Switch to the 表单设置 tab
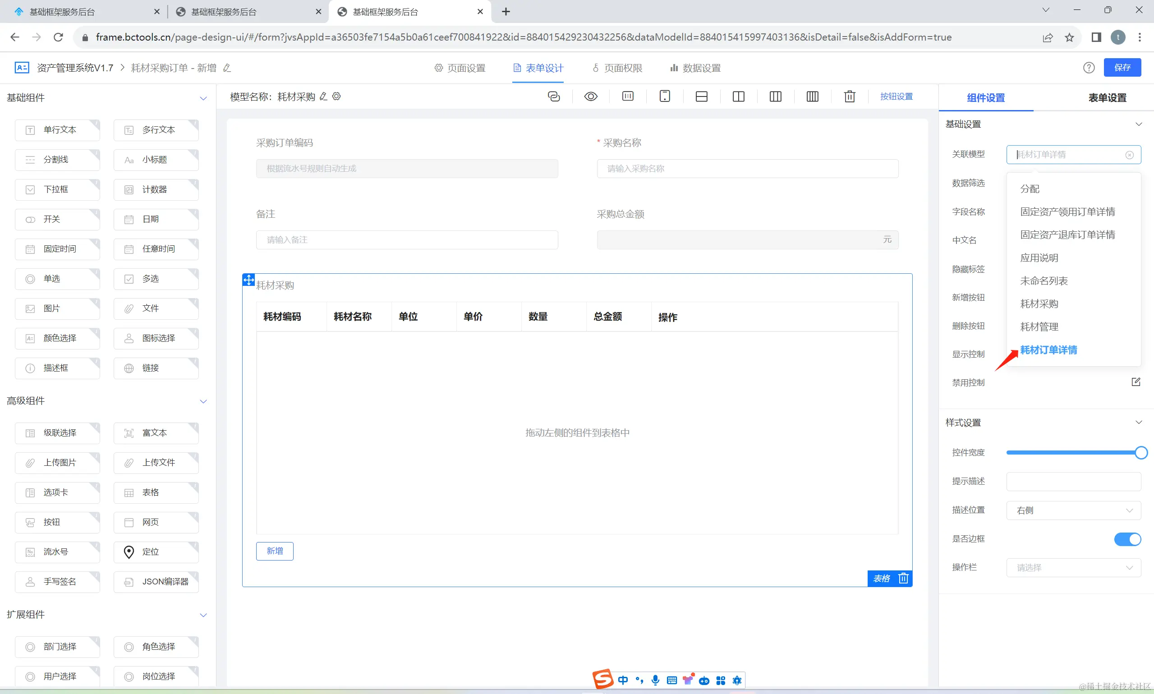 [1107, 98]
